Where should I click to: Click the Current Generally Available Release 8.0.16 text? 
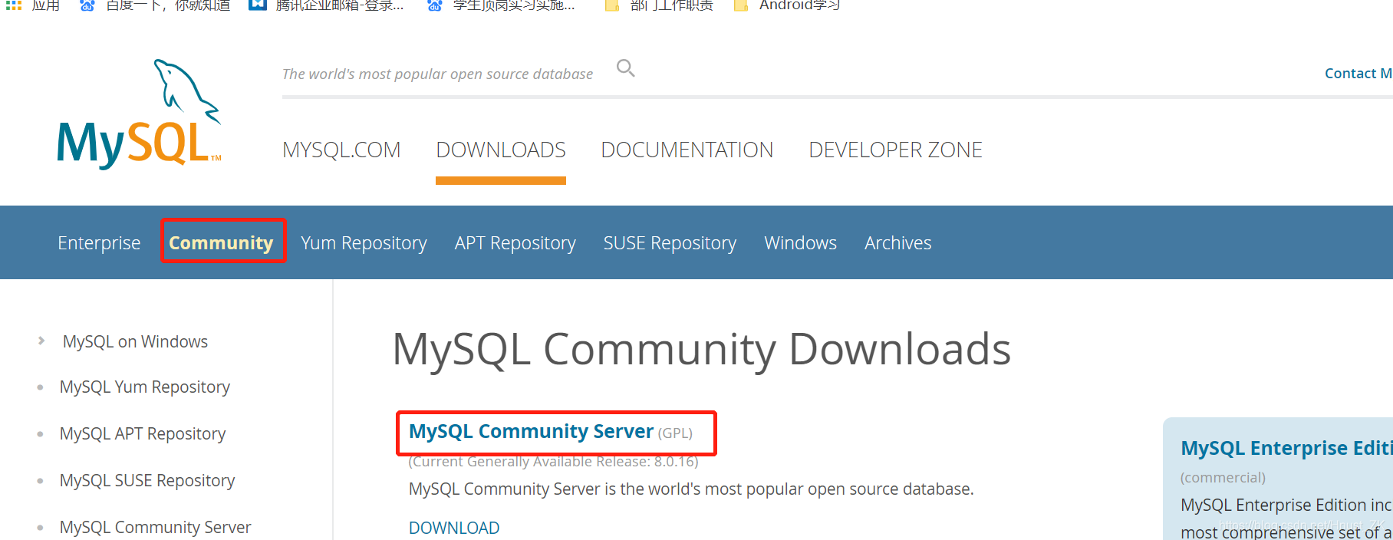tap(553, 461)
